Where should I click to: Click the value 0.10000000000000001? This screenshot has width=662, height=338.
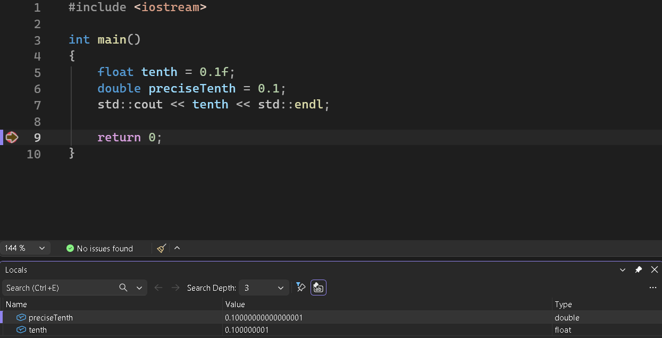pyautogui.click(x=264, y=318)
